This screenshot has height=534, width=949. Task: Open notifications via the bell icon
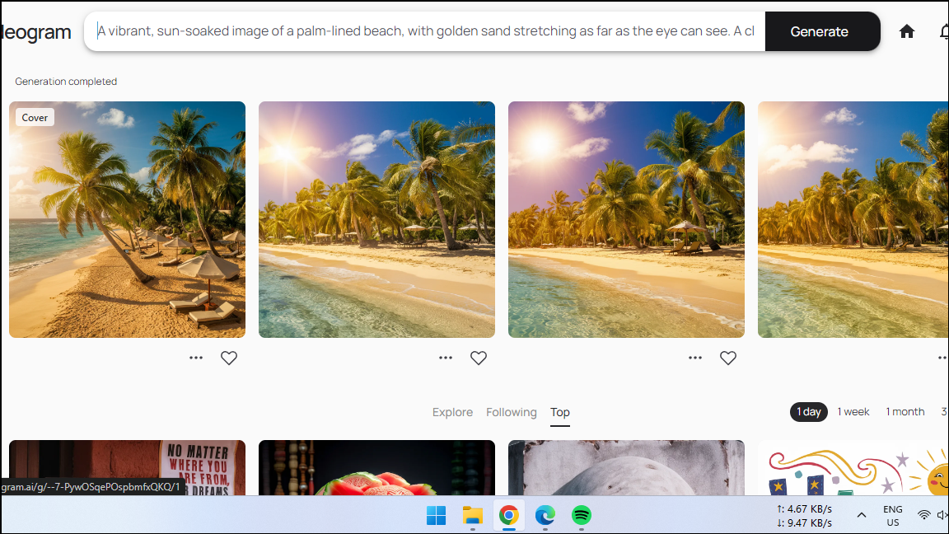944,30
